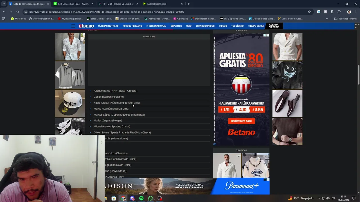Image resolution: width=360 pixels, height=202 pixels.
Task: Expand the tab search dropdown arrow
Action: 4,4
